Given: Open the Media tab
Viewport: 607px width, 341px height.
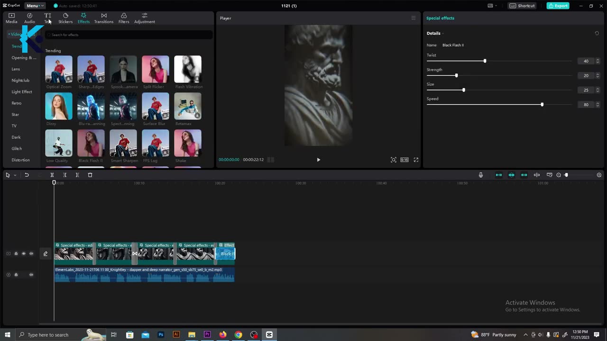Looking at the screenshot, I should [x=11, y=18].
